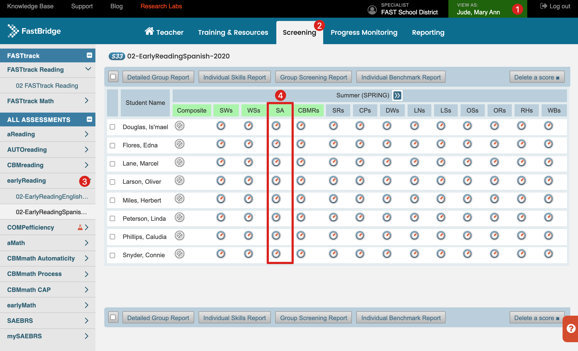Expand CBMreading in sidebar
Viewport: 578px width, 351px height.
coord(87,165)
